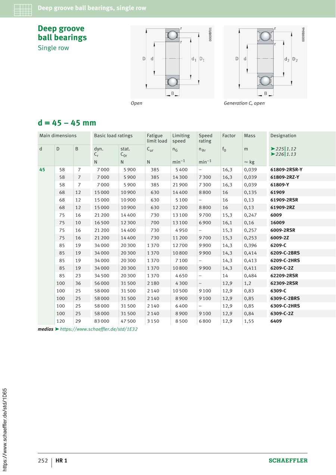Click the table grid icon in header
The image size is (336, 475).
(23, 10)
